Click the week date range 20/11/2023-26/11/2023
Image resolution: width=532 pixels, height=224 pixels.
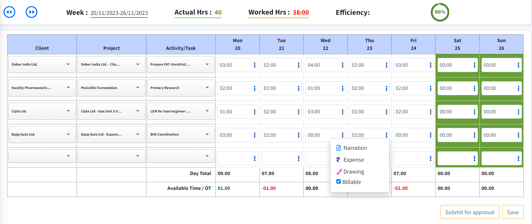[x=119, y=13]
